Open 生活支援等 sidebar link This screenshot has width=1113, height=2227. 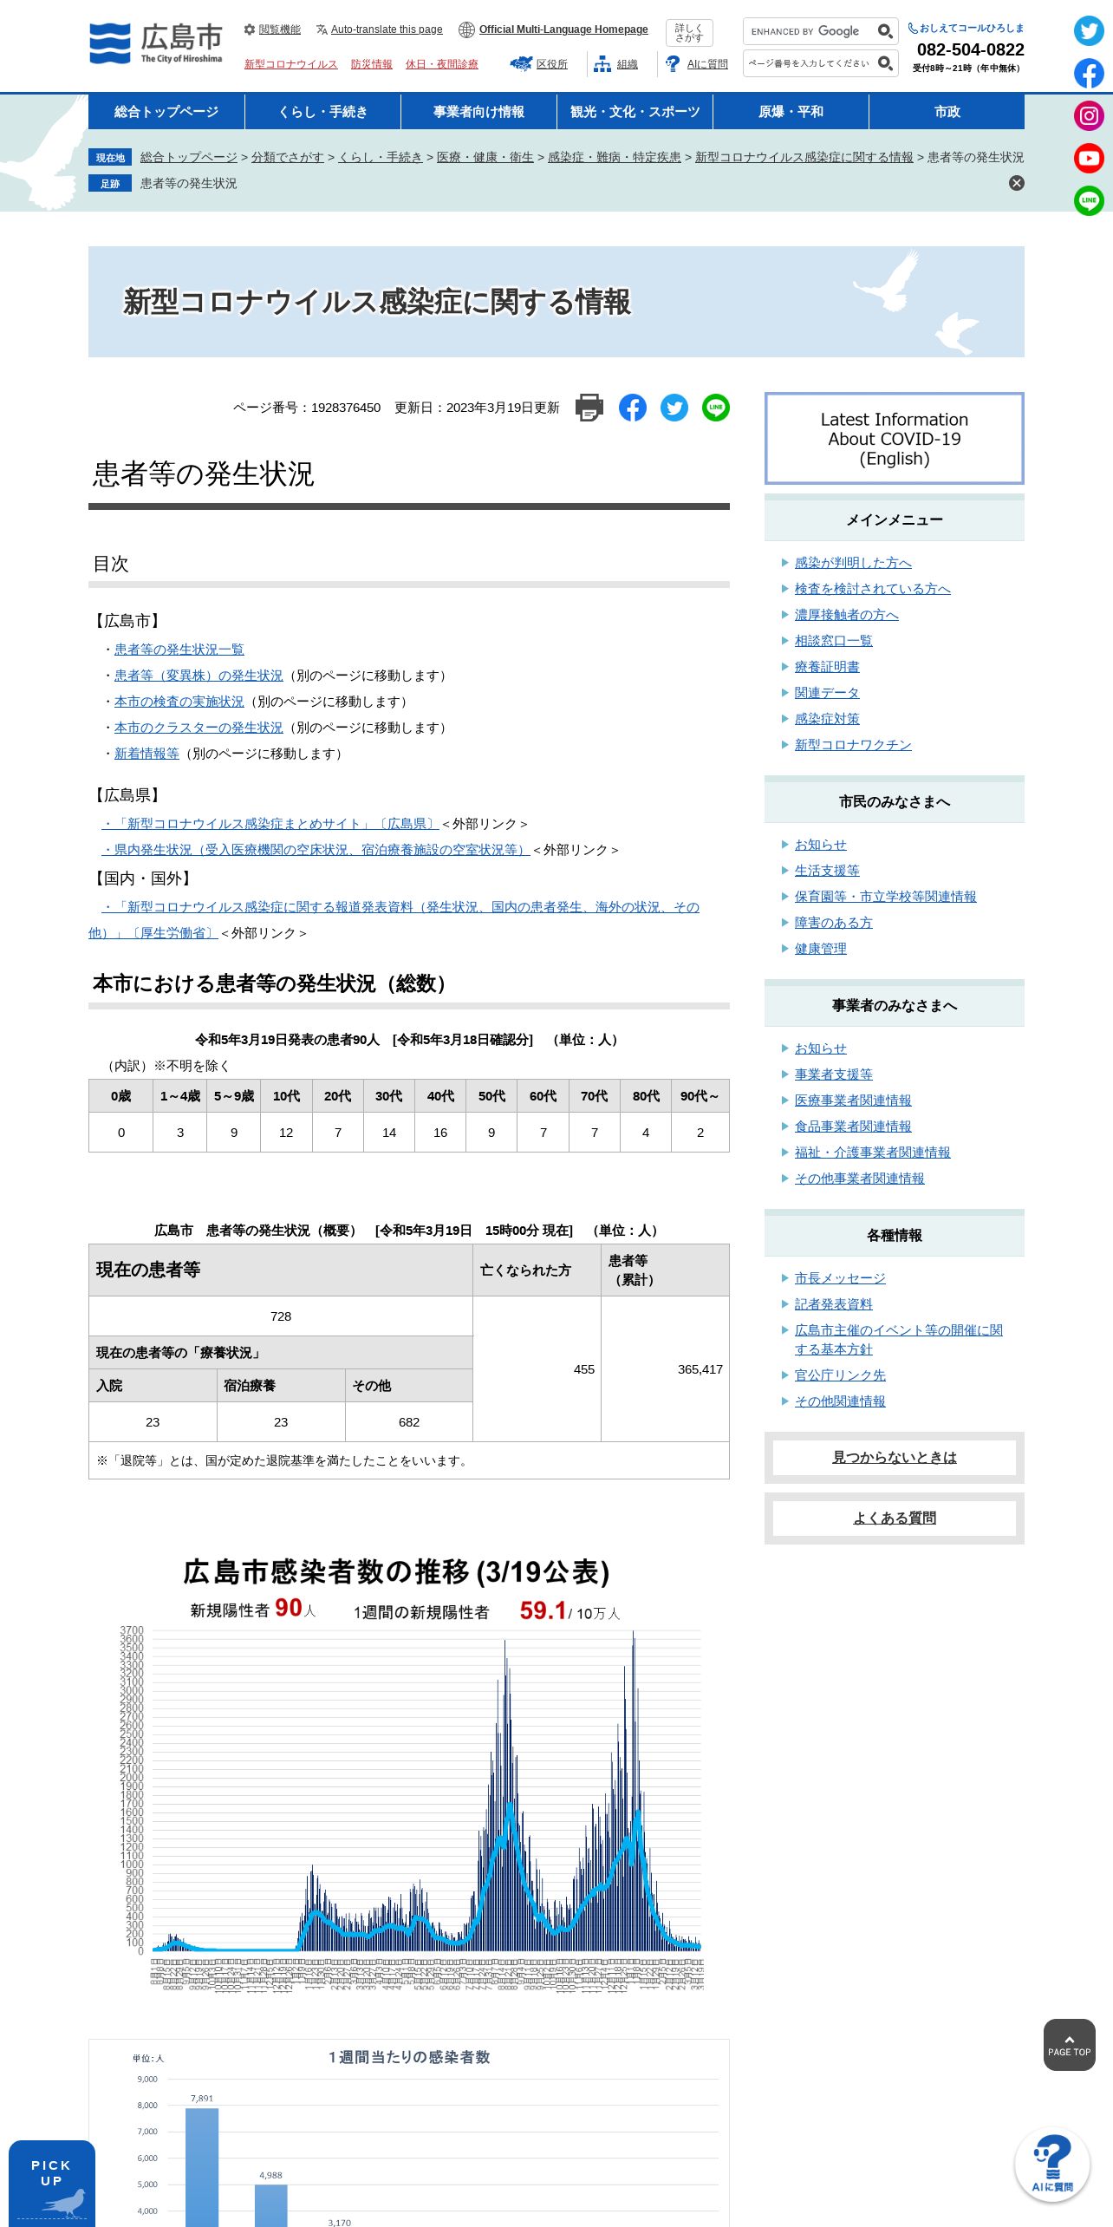tap(827, 871)
